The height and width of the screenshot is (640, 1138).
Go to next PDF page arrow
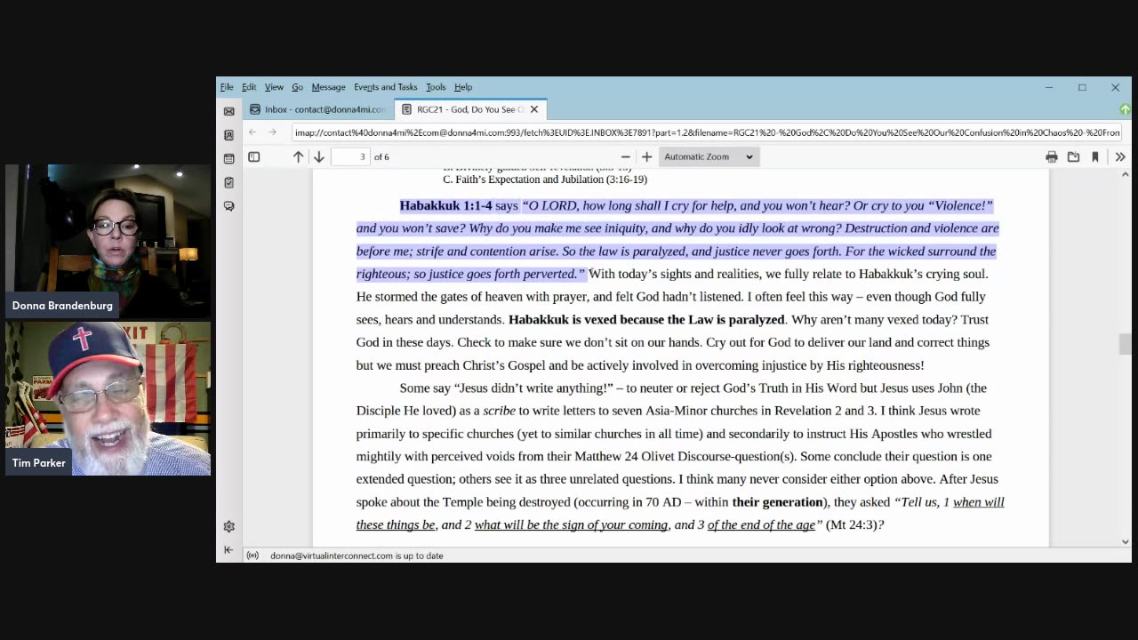tap(318, 156)
